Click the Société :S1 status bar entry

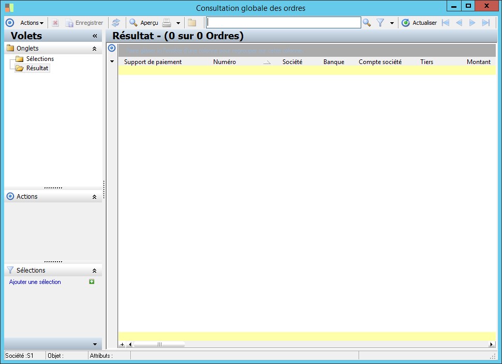(x=24, y=355)
